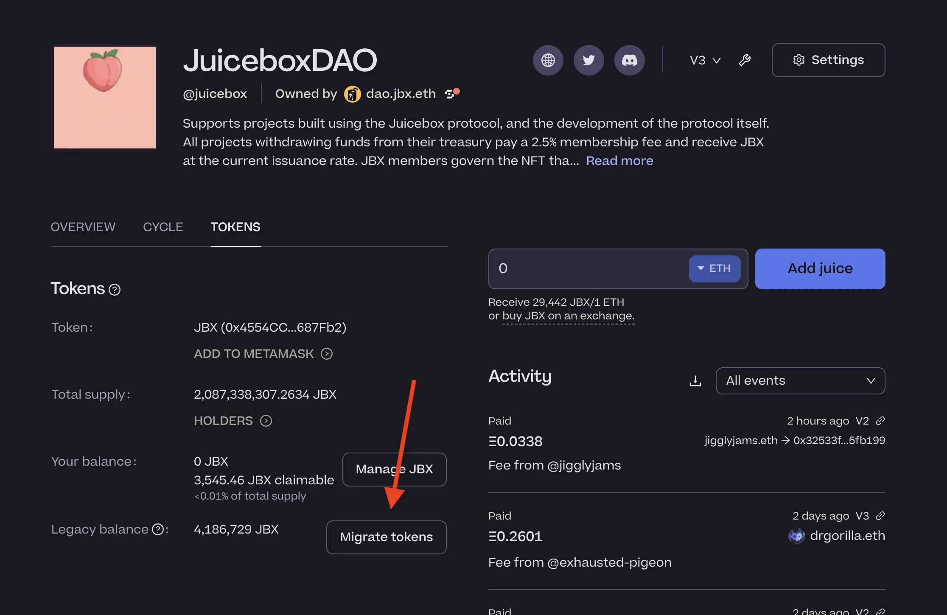Open the Settings button
Image resolution: width=947 pixels, height=615 pixels.
pos(828,60)
